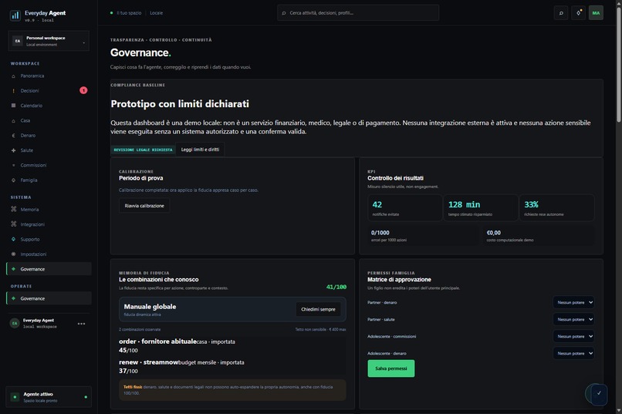
Task: Open the Adolescente · denaro dropdown
Action: coord(573,353)
